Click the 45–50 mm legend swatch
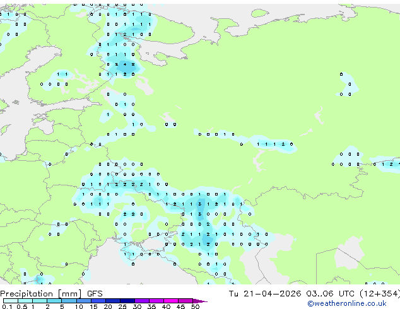The image size is (400, 309). pyautogui.click(x=185, y=301)
